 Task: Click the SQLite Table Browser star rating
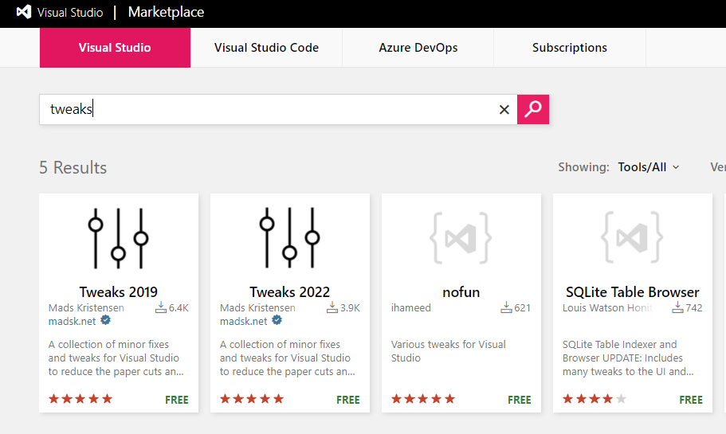pyautogui.click(x=595, y=399)
